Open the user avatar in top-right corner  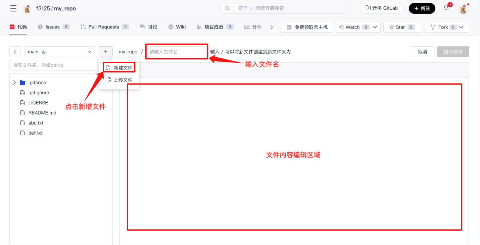463,9
